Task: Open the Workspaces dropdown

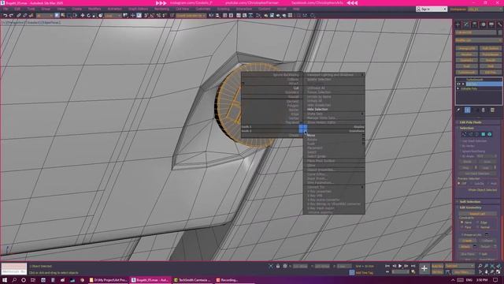Action: point(484,9)
